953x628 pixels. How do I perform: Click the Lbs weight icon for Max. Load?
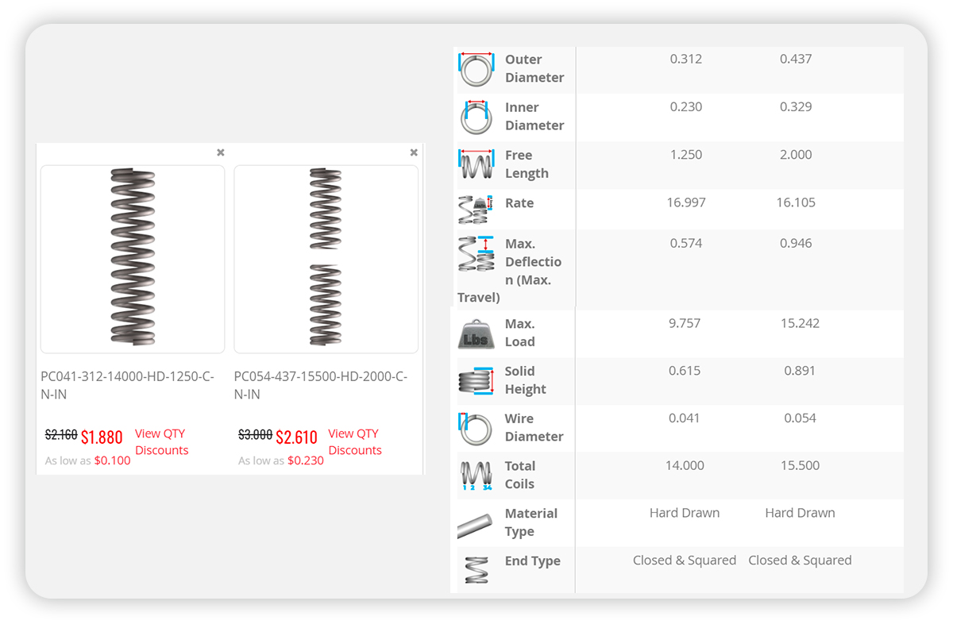tap(476, 333)
